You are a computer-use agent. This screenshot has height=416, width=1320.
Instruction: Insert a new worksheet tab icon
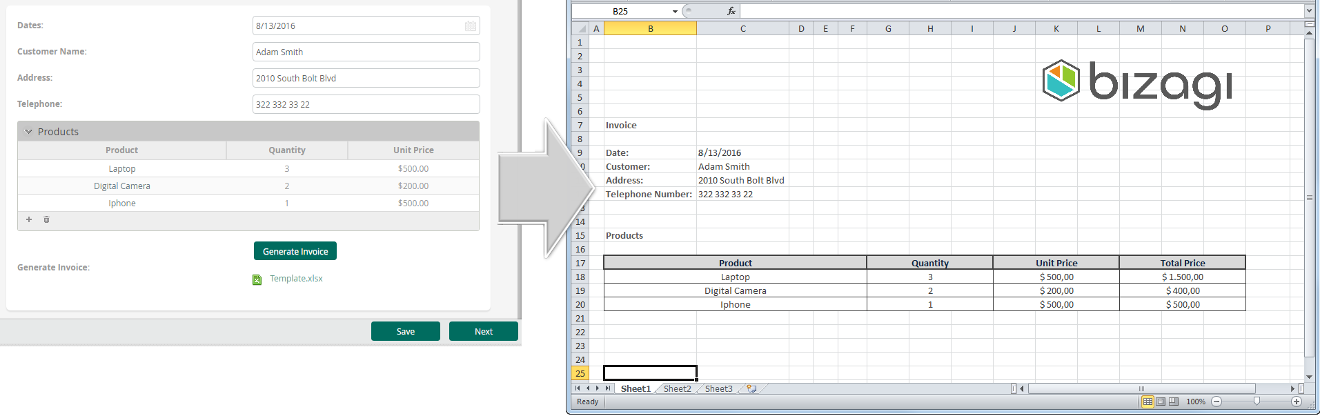point(751,388)
